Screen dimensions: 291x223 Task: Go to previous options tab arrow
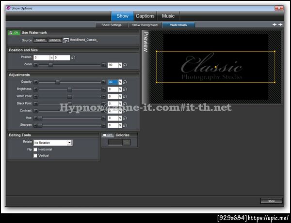pos(275,24)
